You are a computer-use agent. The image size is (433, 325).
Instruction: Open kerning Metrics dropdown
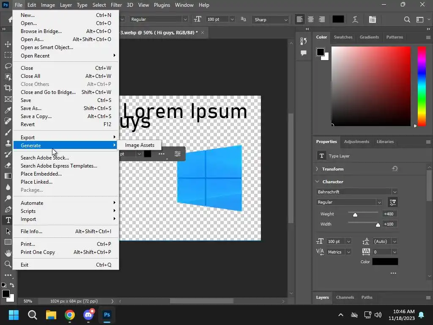point(348,252)
